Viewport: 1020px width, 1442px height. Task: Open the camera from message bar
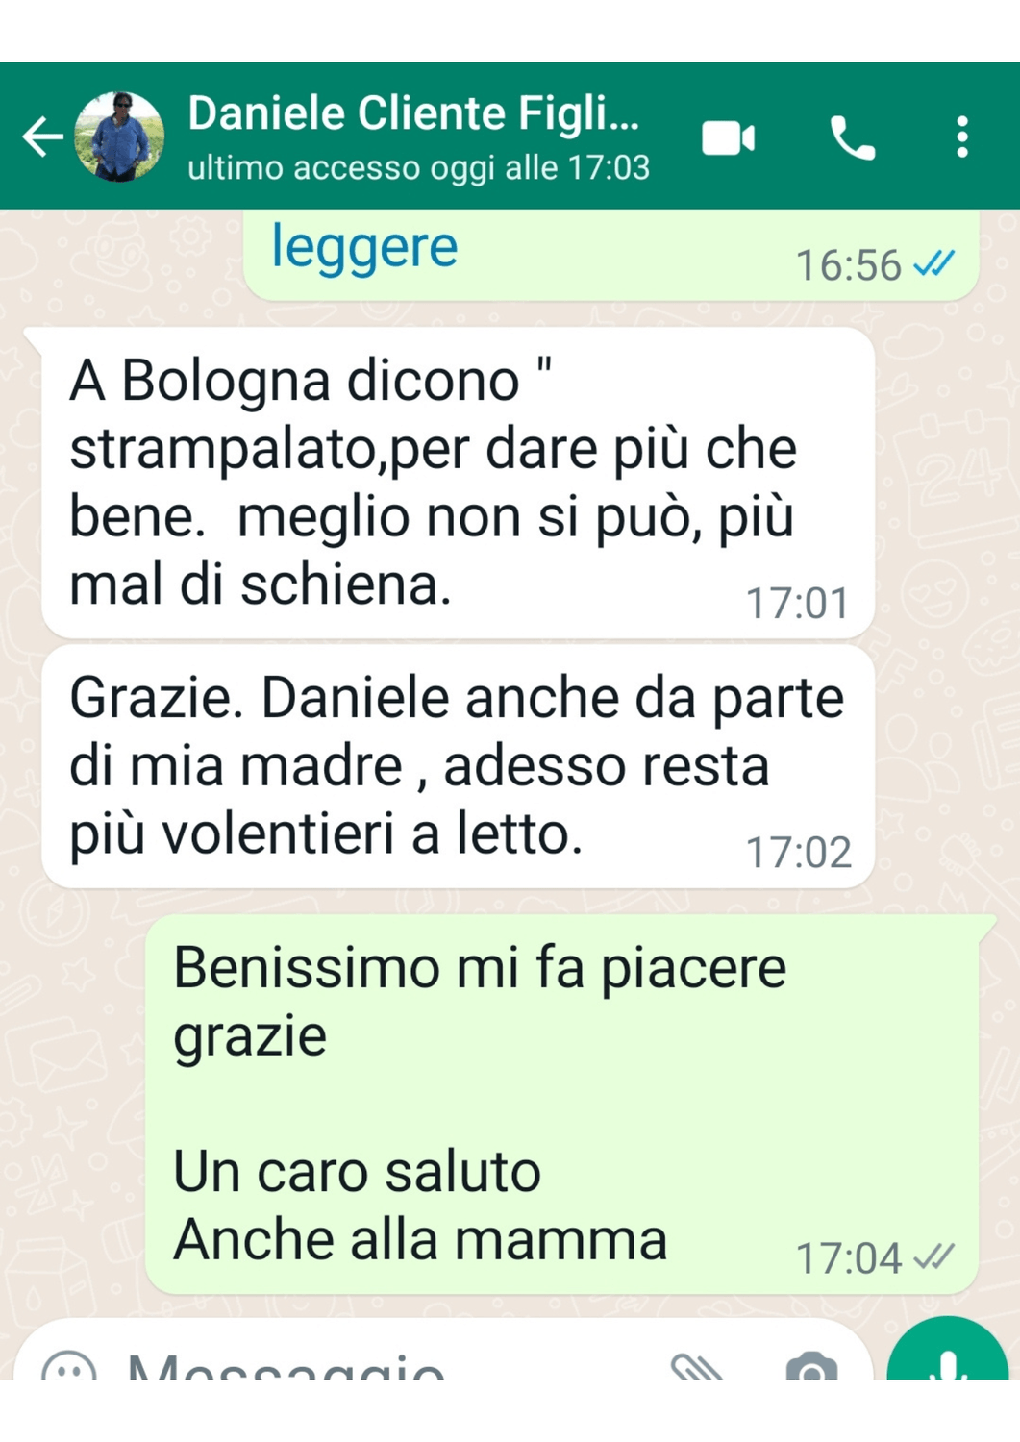pyautogui.click(x=811, y=1365)
